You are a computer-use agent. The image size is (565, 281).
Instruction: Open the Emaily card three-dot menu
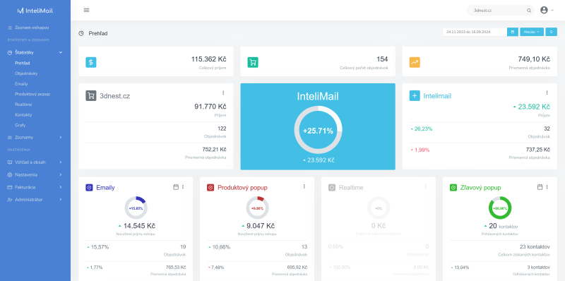pyautogui.click(x=183, y=187)
